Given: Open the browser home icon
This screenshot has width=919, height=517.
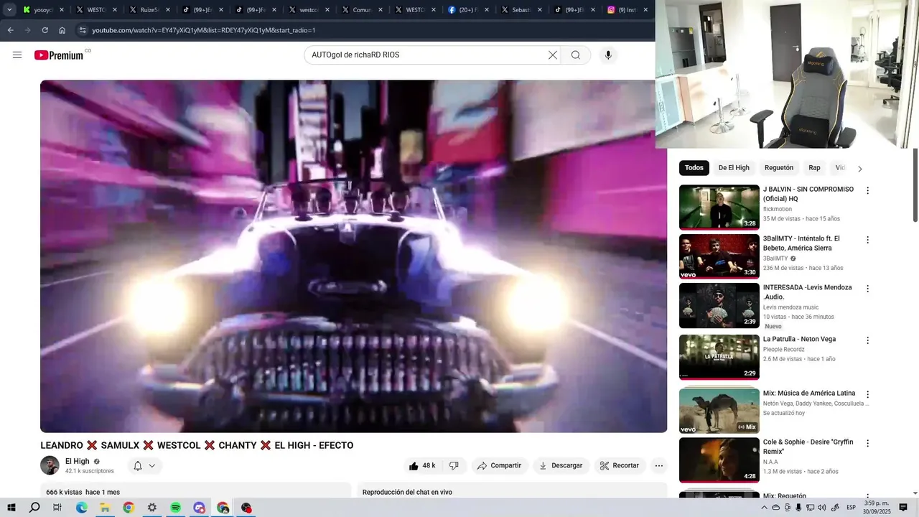Looking at the screenshot, I should click(62, 30).
